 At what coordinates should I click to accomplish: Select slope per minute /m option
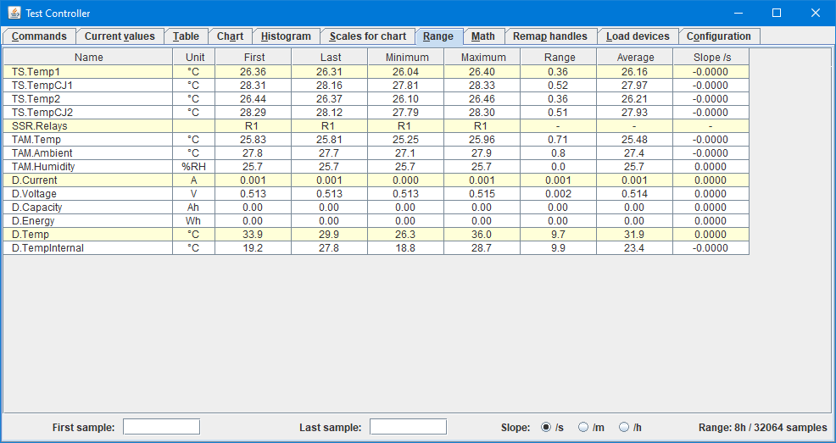pyautogui.click(x=583, y=427)
